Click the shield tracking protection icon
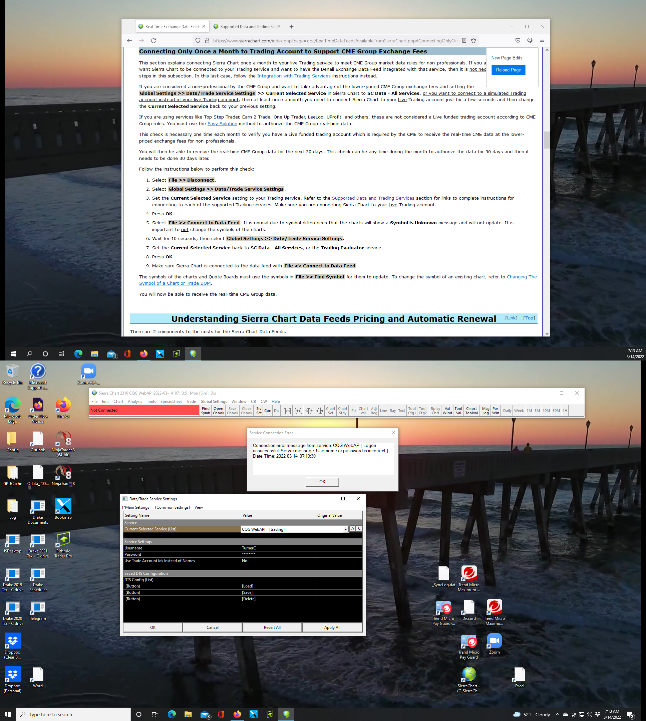646x721 pixels. pyautogui.click(x=198, y=41)
